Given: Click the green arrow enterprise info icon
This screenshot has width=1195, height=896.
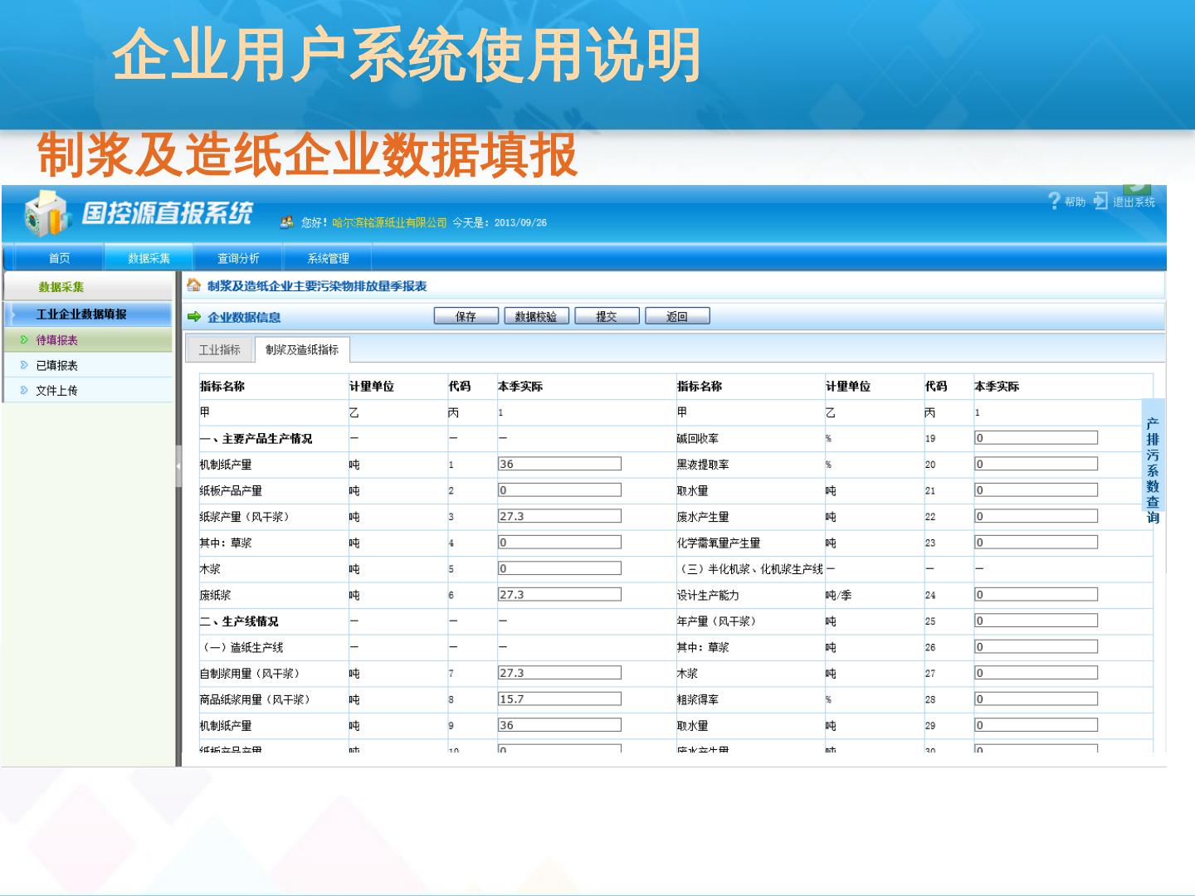Looking at the screenshot, I should [x=194, y=317].
